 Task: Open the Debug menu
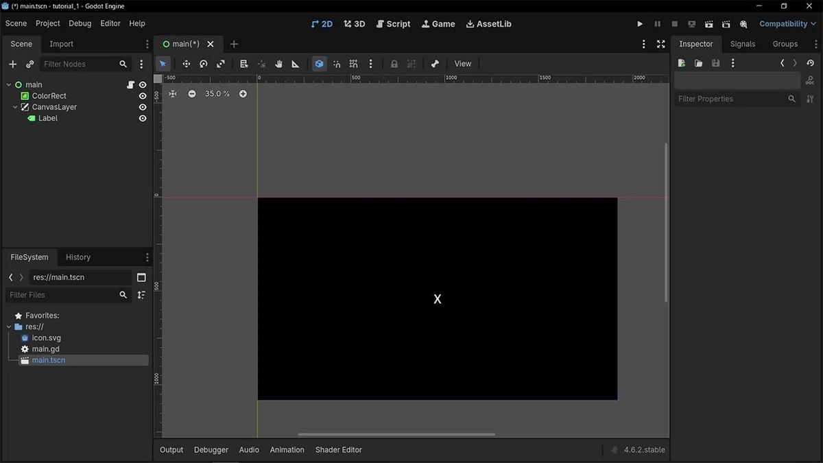tap(80, 23)
